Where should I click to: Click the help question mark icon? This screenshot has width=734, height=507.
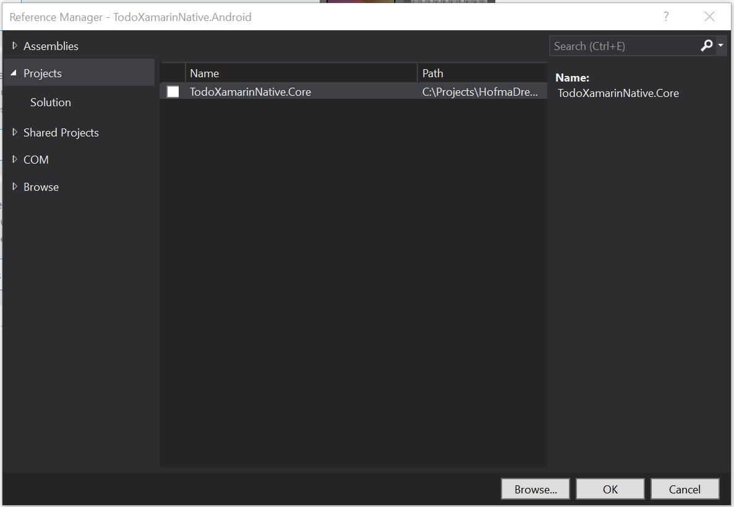(x=666, y=17)
